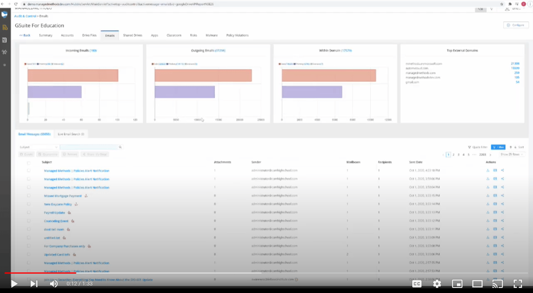
Task: Click the Back link
Action: [x=25, y=35]
